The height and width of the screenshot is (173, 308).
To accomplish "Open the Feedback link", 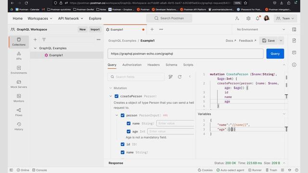I will [x=247, y=40].
